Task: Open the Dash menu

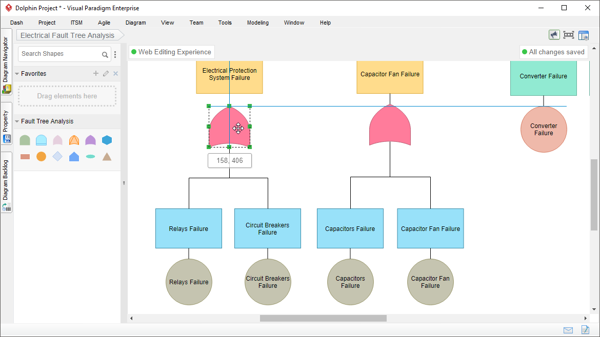Action: (16, 23)
